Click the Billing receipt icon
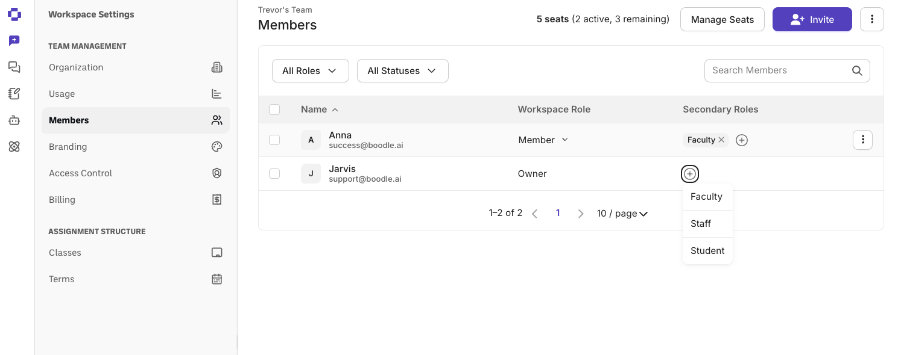The image size is (898, 355). coord(217,200)
